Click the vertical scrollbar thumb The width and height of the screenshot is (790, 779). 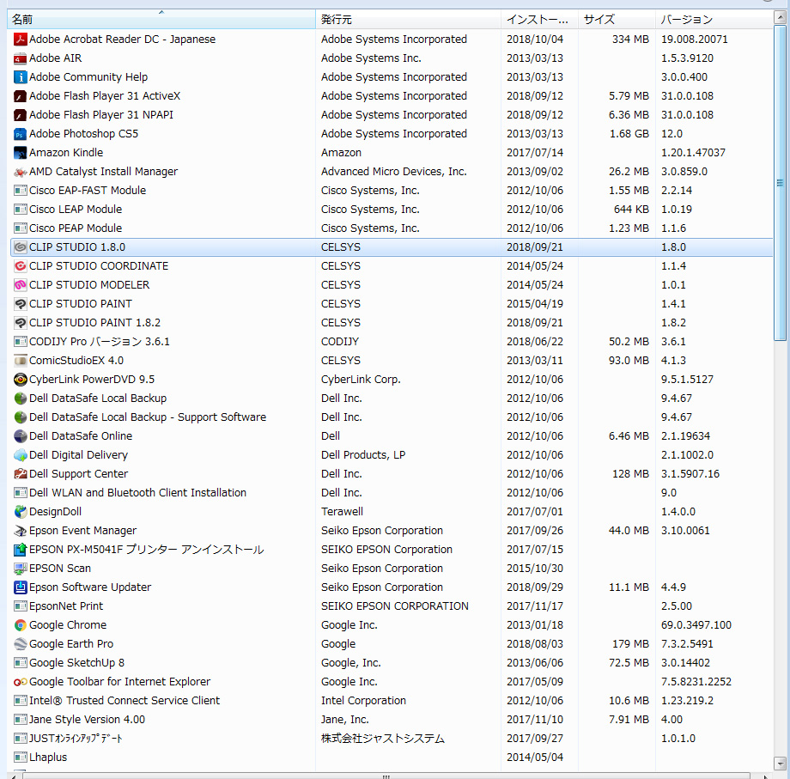coord(780,182)
